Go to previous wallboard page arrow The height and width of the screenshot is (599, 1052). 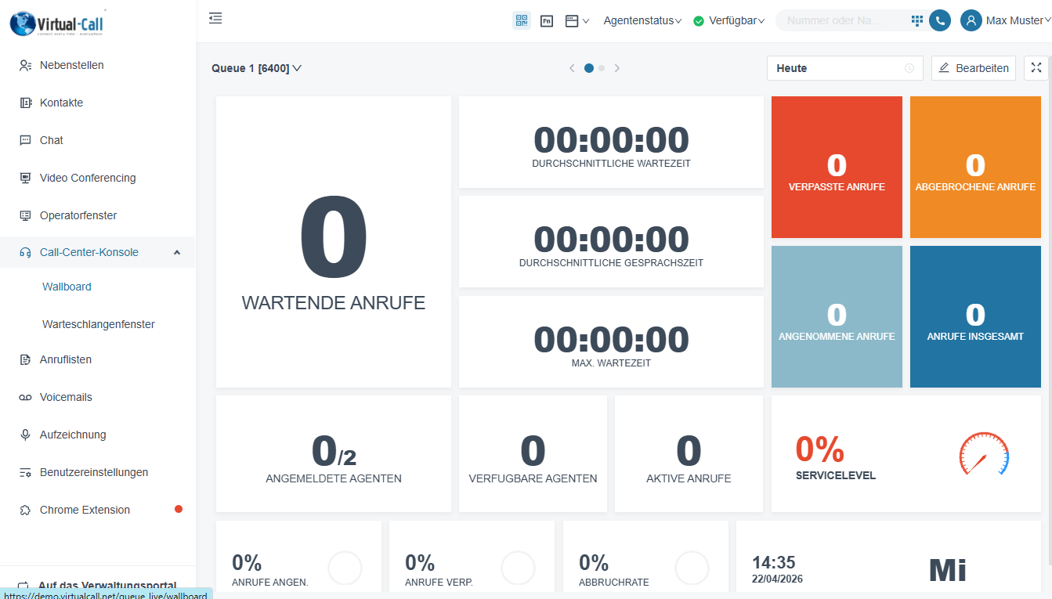pyautogui.click(x=572, y=68)
